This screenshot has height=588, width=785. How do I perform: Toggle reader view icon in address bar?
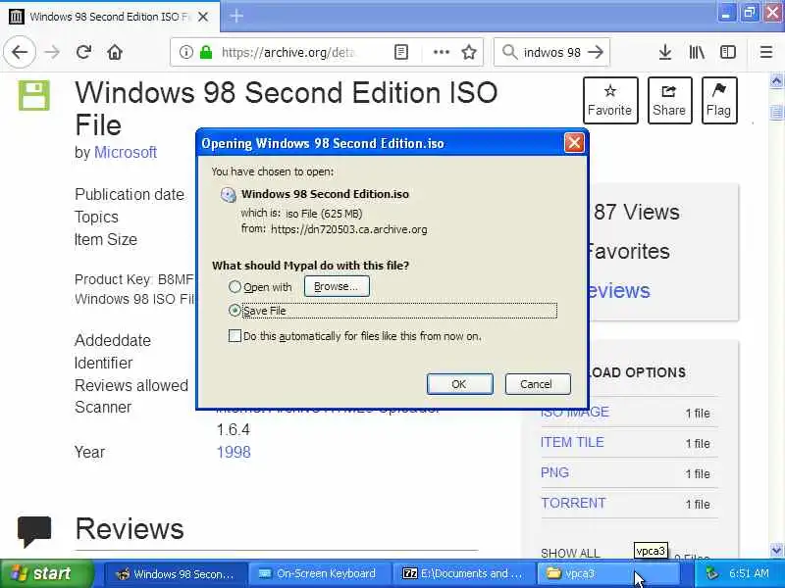click(x=401, y=52)
